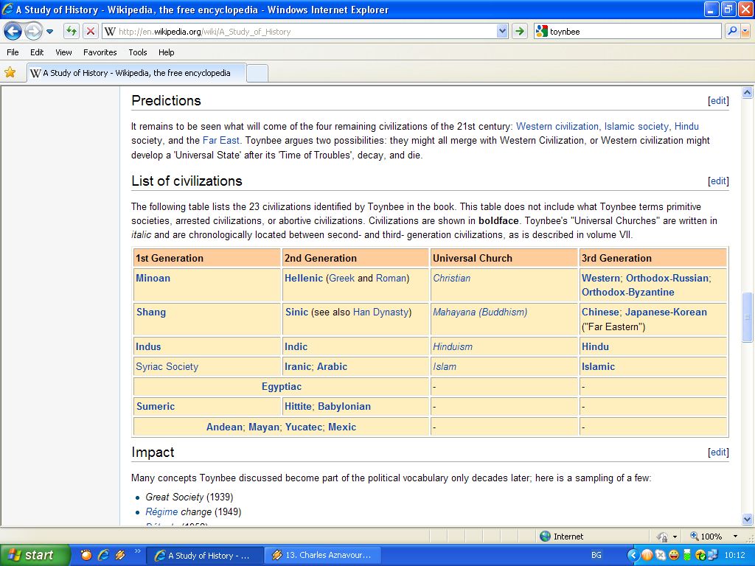This screenshot has width=755, height=566.
Task: Open the Mahayana (Buddhism) link
Action: [480, 312]
